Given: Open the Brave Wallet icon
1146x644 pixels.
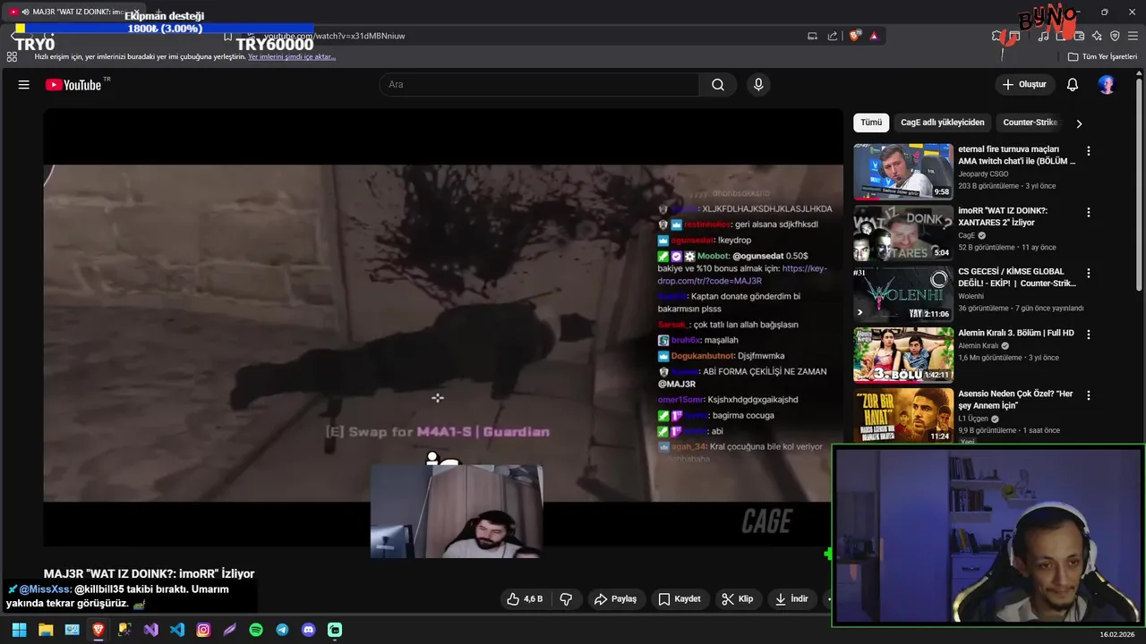Looking at the screenshot, I should [x=1079, y=36].
